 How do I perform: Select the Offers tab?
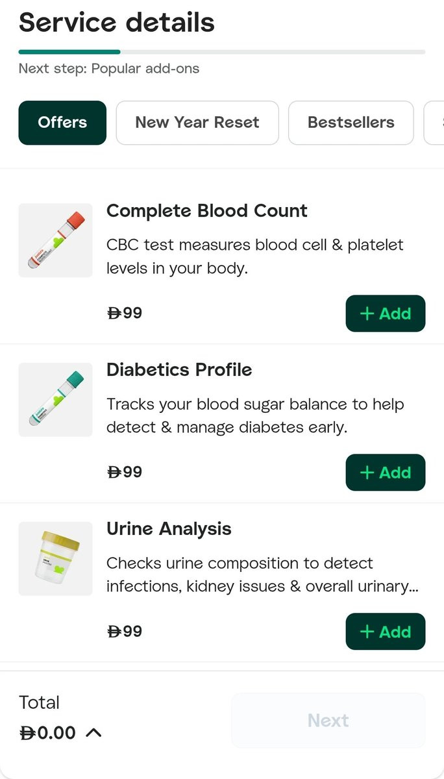[x=62, y=123]
